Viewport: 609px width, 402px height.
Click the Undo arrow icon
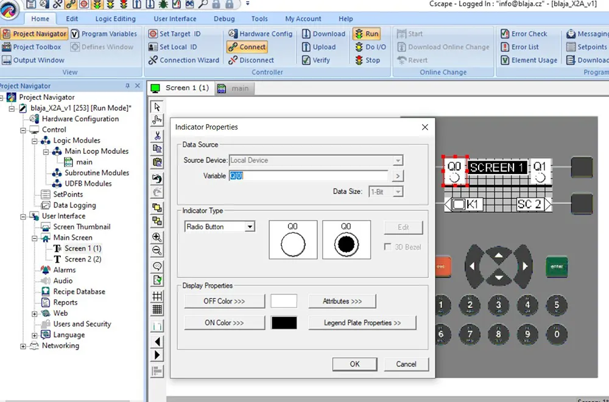tap(157, 178)
